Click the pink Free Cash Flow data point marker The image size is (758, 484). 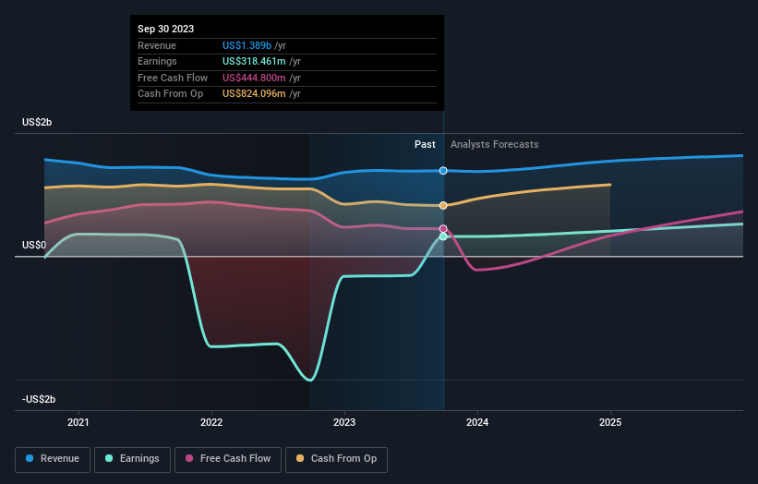coord(443,229)
